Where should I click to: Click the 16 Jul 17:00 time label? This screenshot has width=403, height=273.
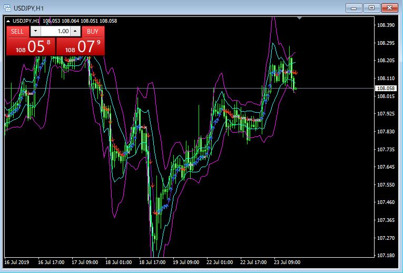point(51,262)
